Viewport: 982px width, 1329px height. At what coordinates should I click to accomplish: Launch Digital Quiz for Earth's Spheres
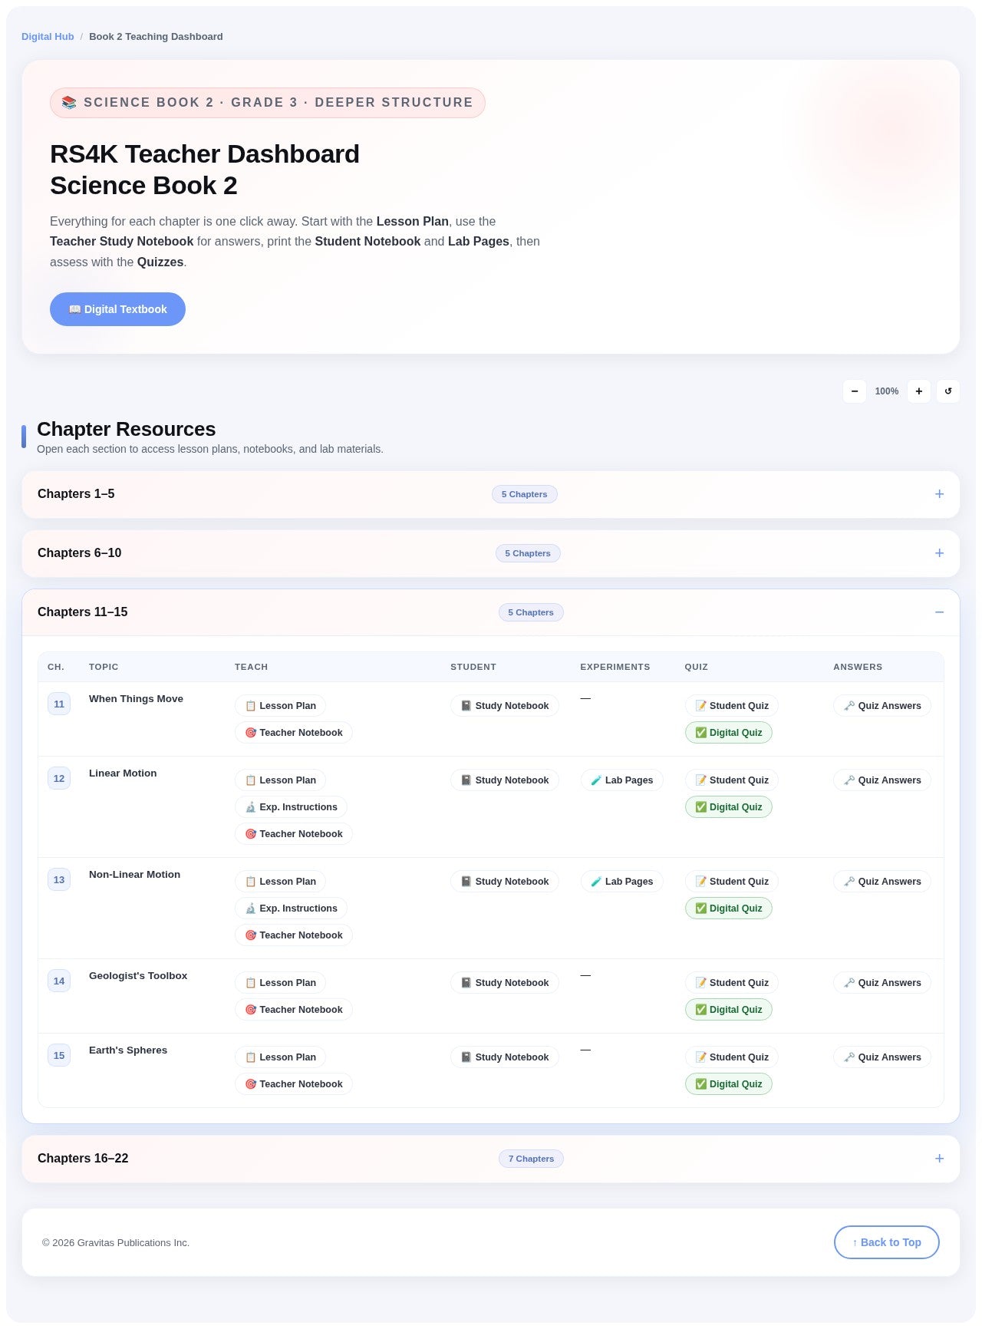coord(728,1084)
